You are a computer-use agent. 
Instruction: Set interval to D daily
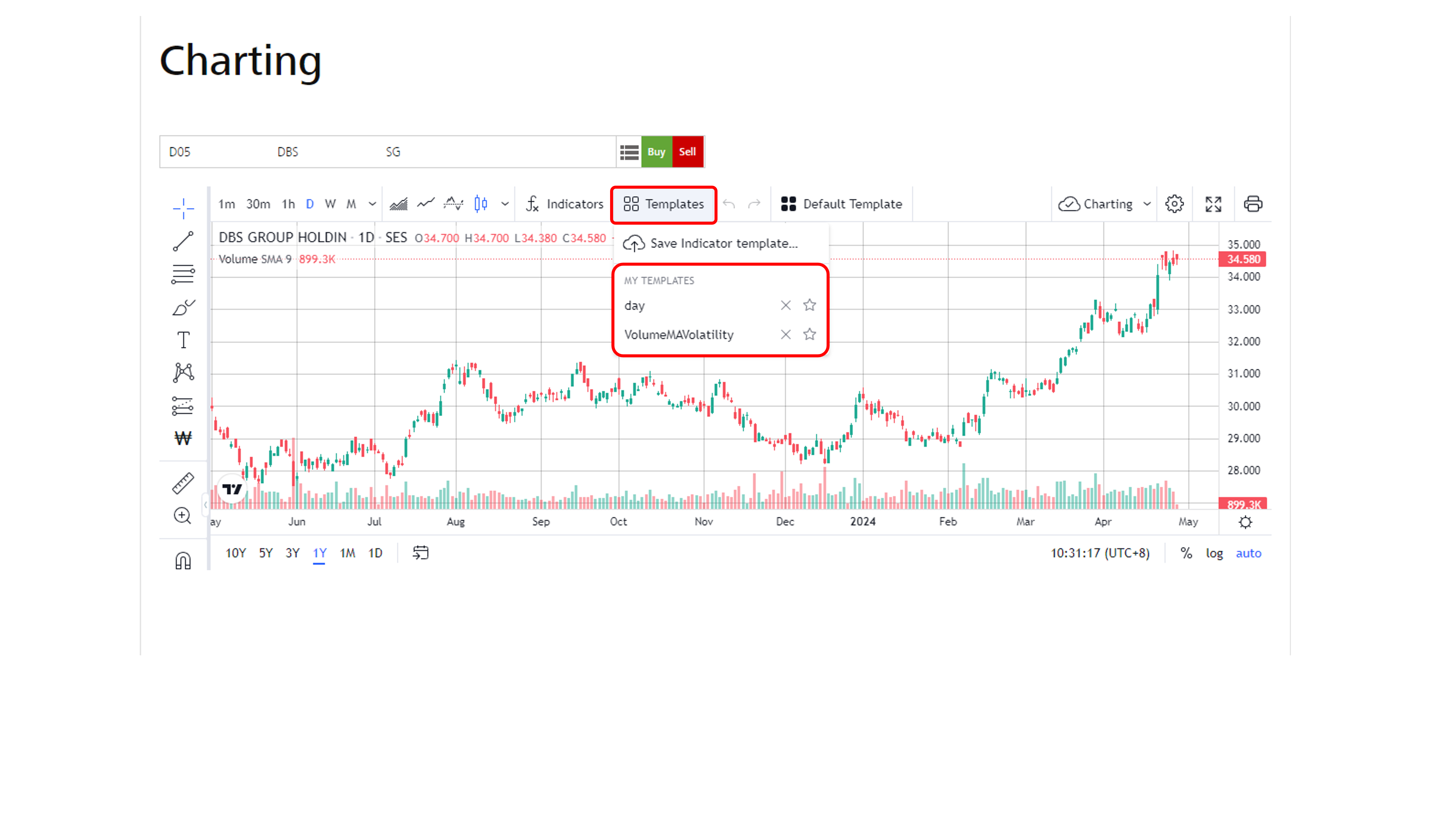pos(310,204)
